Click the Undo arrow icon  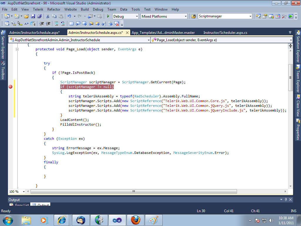69,16
